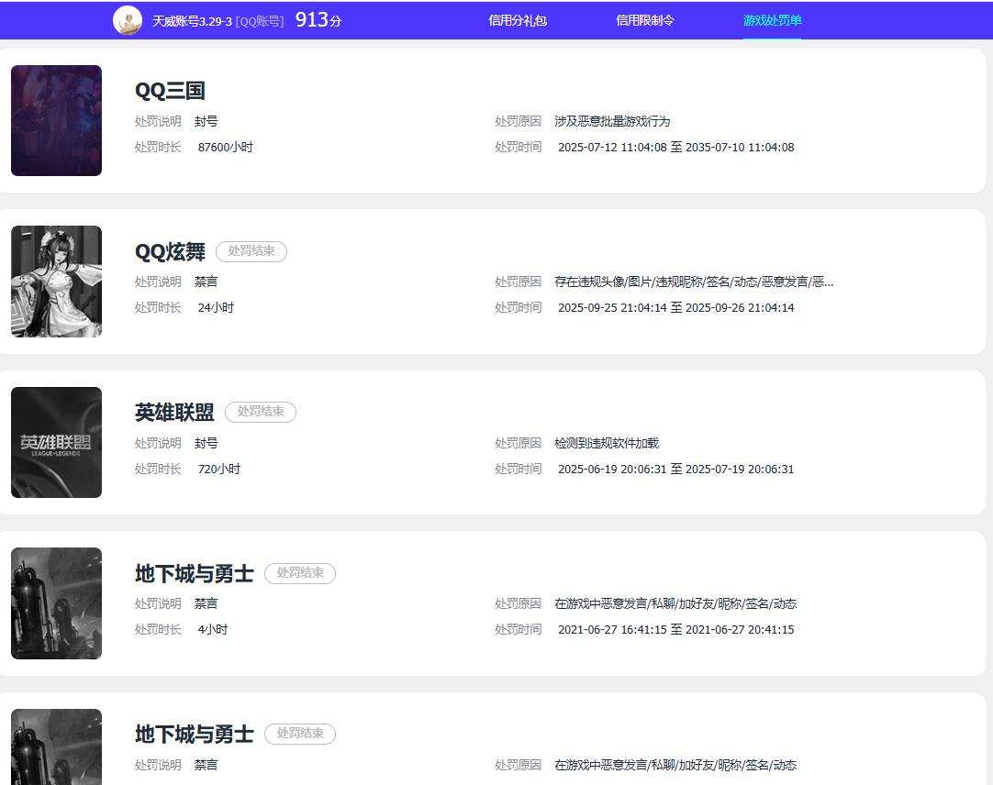Click the 87600小时 penalty duration
Screen dimensions: 993x785
point(226,147)
